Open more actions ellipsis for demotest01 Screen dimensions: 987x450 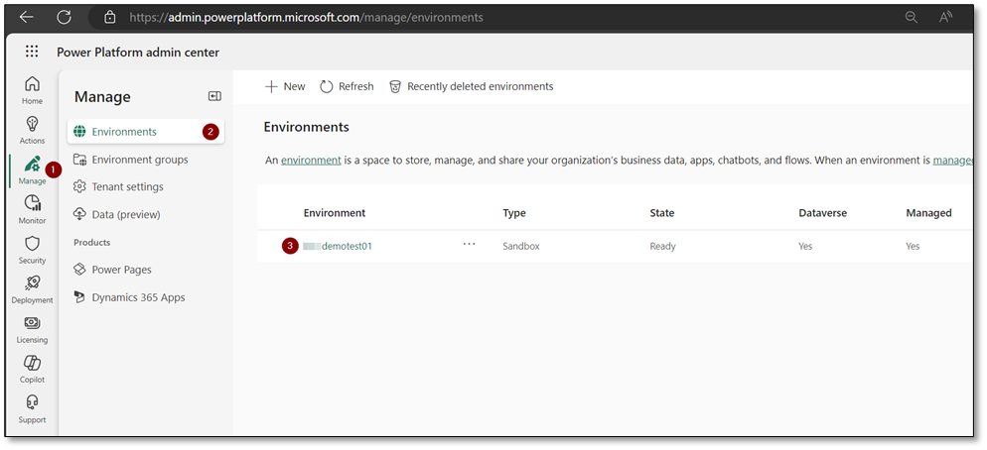[x=469, y=245]
